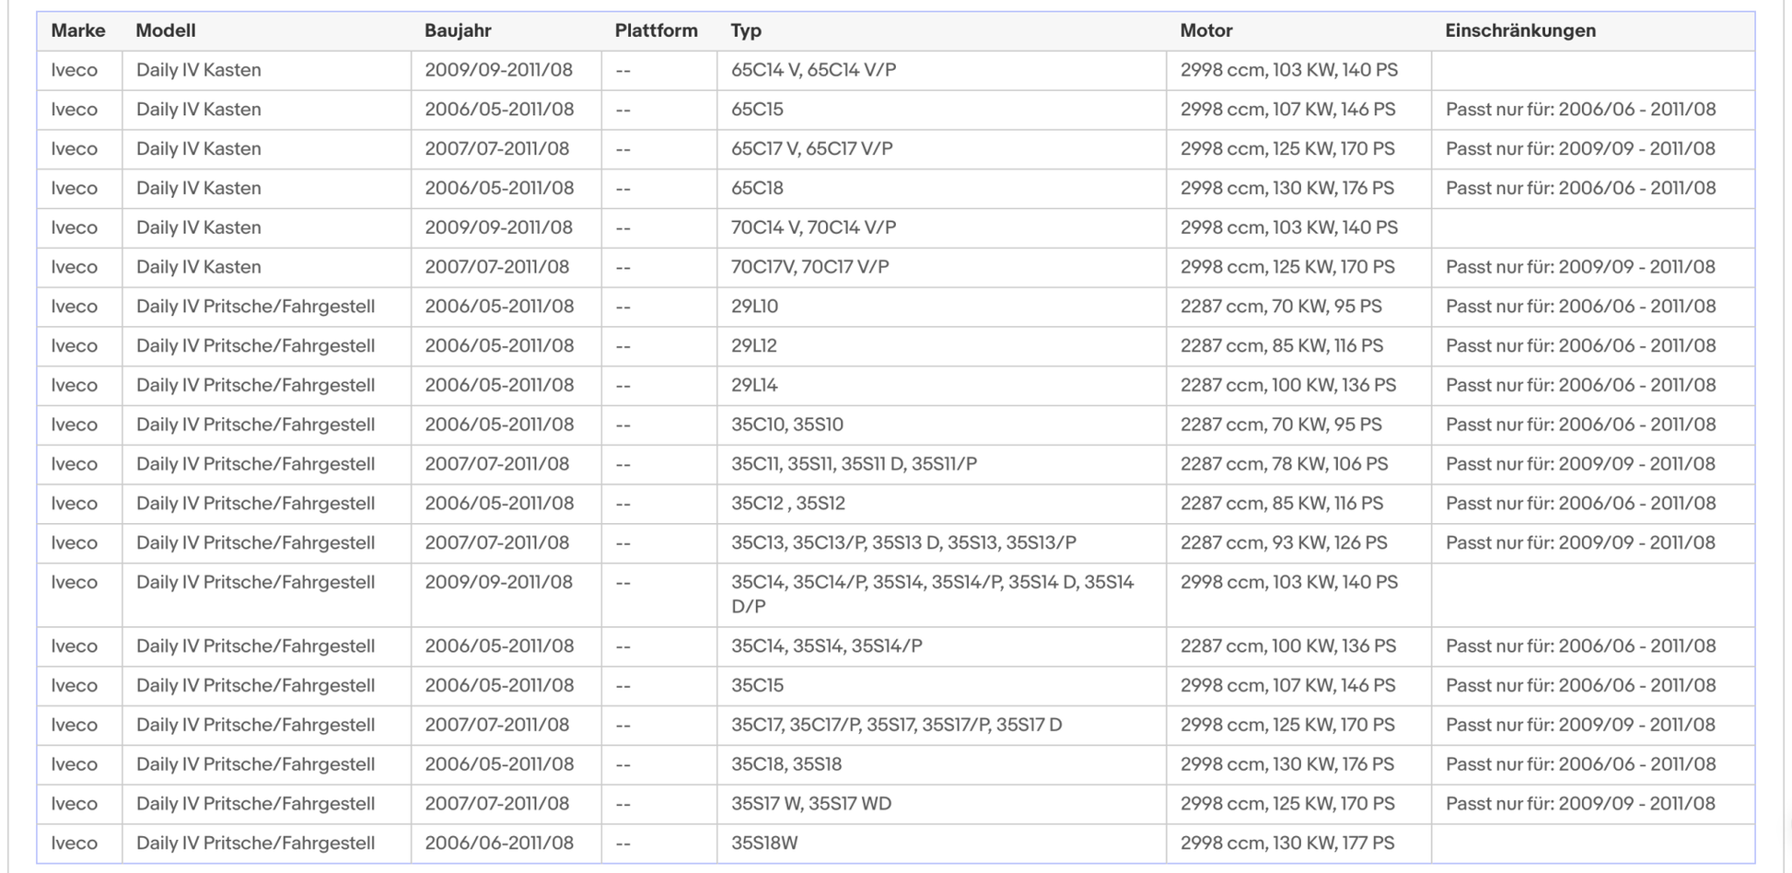The image size is (1792, 873).
Task: Click the Baujahr column header
Action: pos(458,30)
